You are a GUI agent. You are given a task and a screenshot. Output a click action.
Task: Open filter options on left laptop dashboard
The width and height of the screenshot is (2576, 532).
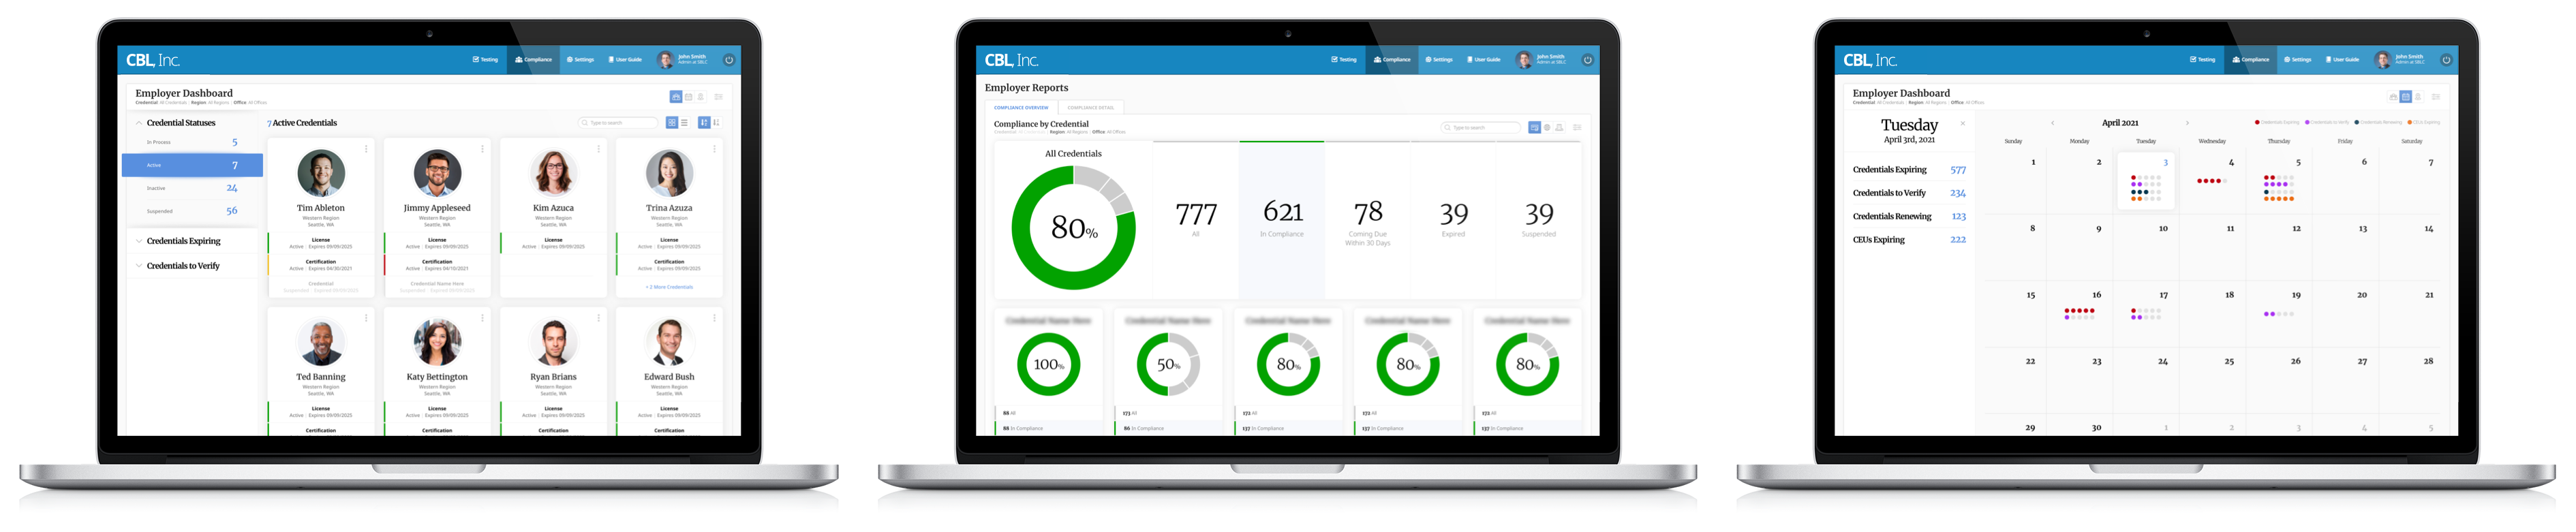tap(718, 97)
